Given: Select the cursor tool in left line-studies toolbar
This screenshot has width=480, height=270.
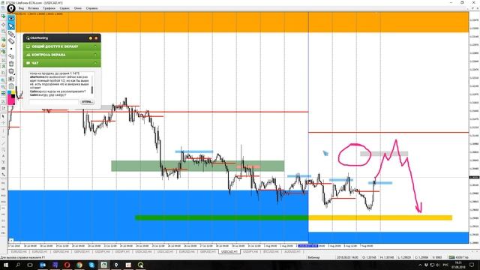Looking at the screenshot, I should pyautogui.click(x=3, y=116).
